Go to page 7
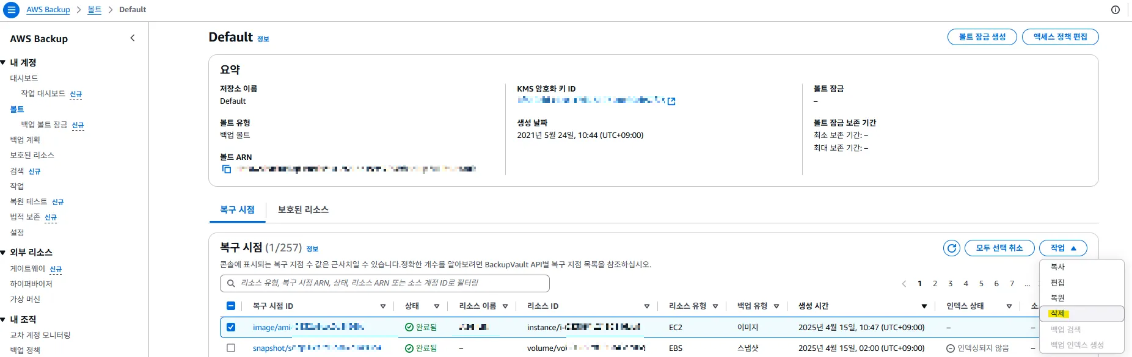 tap(1012, 284)
